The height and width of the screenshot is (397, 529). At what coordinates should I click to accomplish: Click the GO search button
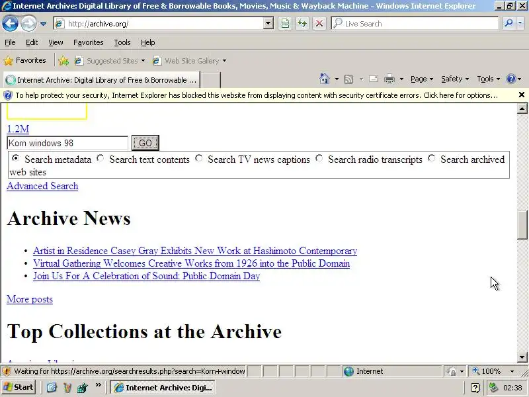pos(145,143)
